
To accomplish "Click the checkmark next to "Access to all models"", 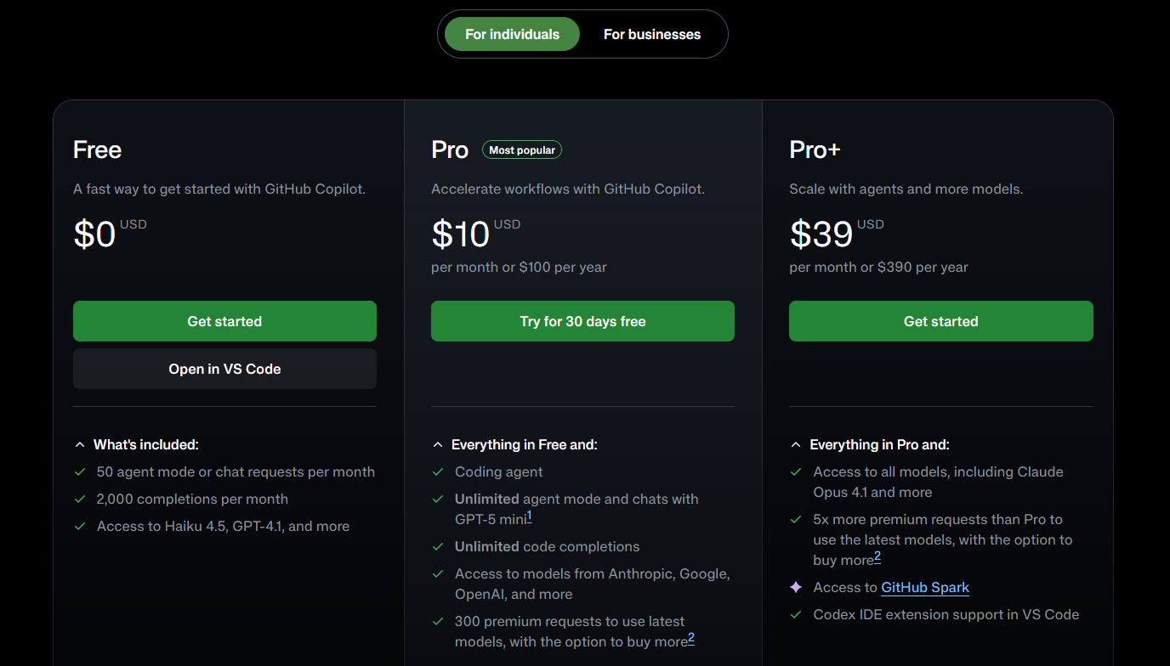I will 795,472.
